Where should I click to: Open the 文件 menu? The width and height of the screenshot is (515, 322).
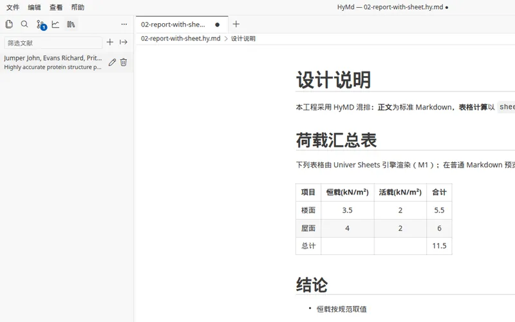pyautogui.click(x=13, y=7)
